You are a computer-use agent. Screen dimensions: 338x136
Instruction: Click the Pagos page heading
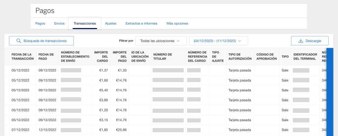click(45, 11)
